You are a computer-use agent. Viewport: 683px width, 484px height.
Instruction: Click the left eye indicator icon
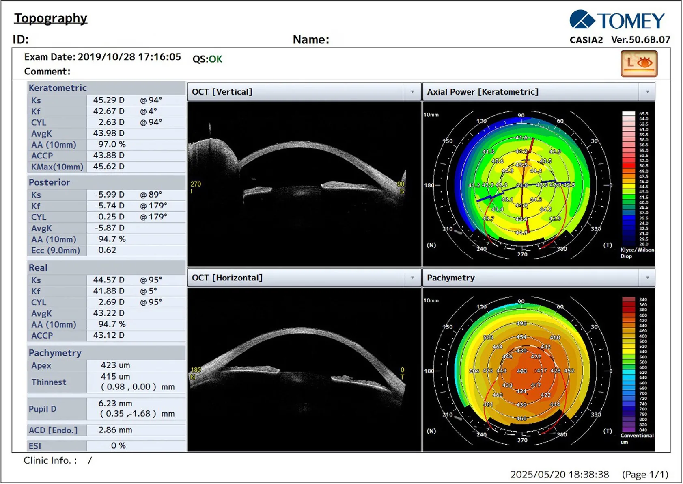coord(639,64)
